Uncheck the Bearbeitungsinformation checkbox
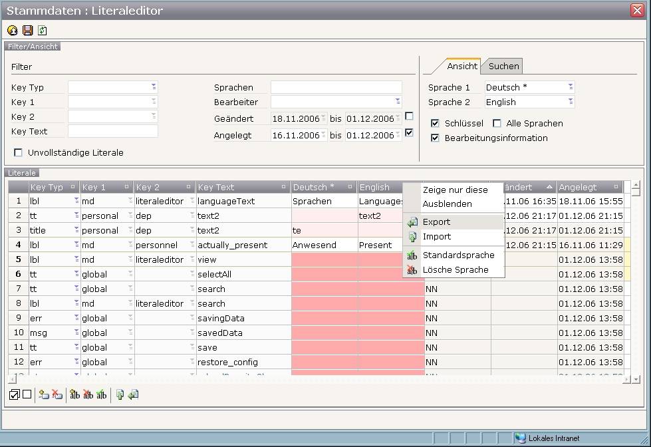 coord(435,138)
